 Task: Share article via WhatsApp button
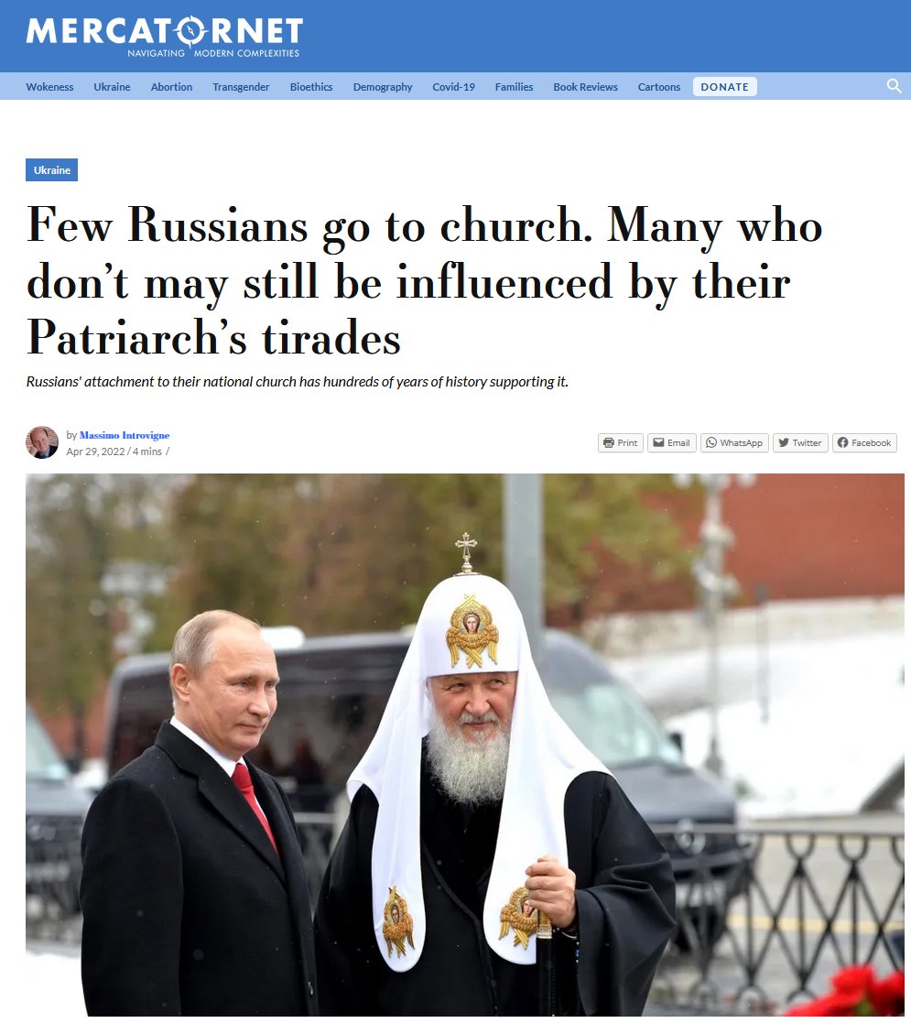click(x=734, y=442)
